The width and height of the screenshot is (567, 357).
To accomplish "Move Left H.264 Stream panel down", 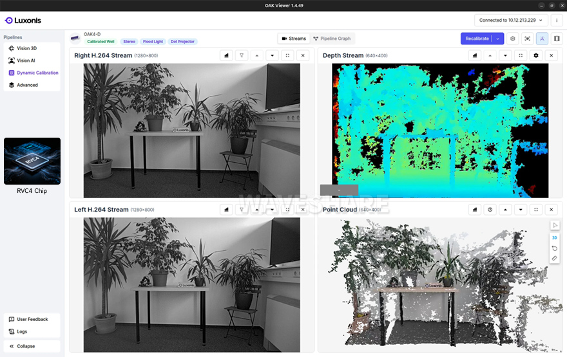I will (x=273, y=210).
